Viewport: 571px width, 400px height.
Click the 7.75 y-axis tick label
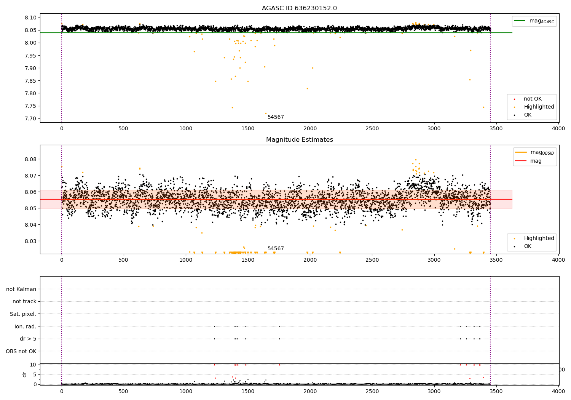click(x=30, y=106)
